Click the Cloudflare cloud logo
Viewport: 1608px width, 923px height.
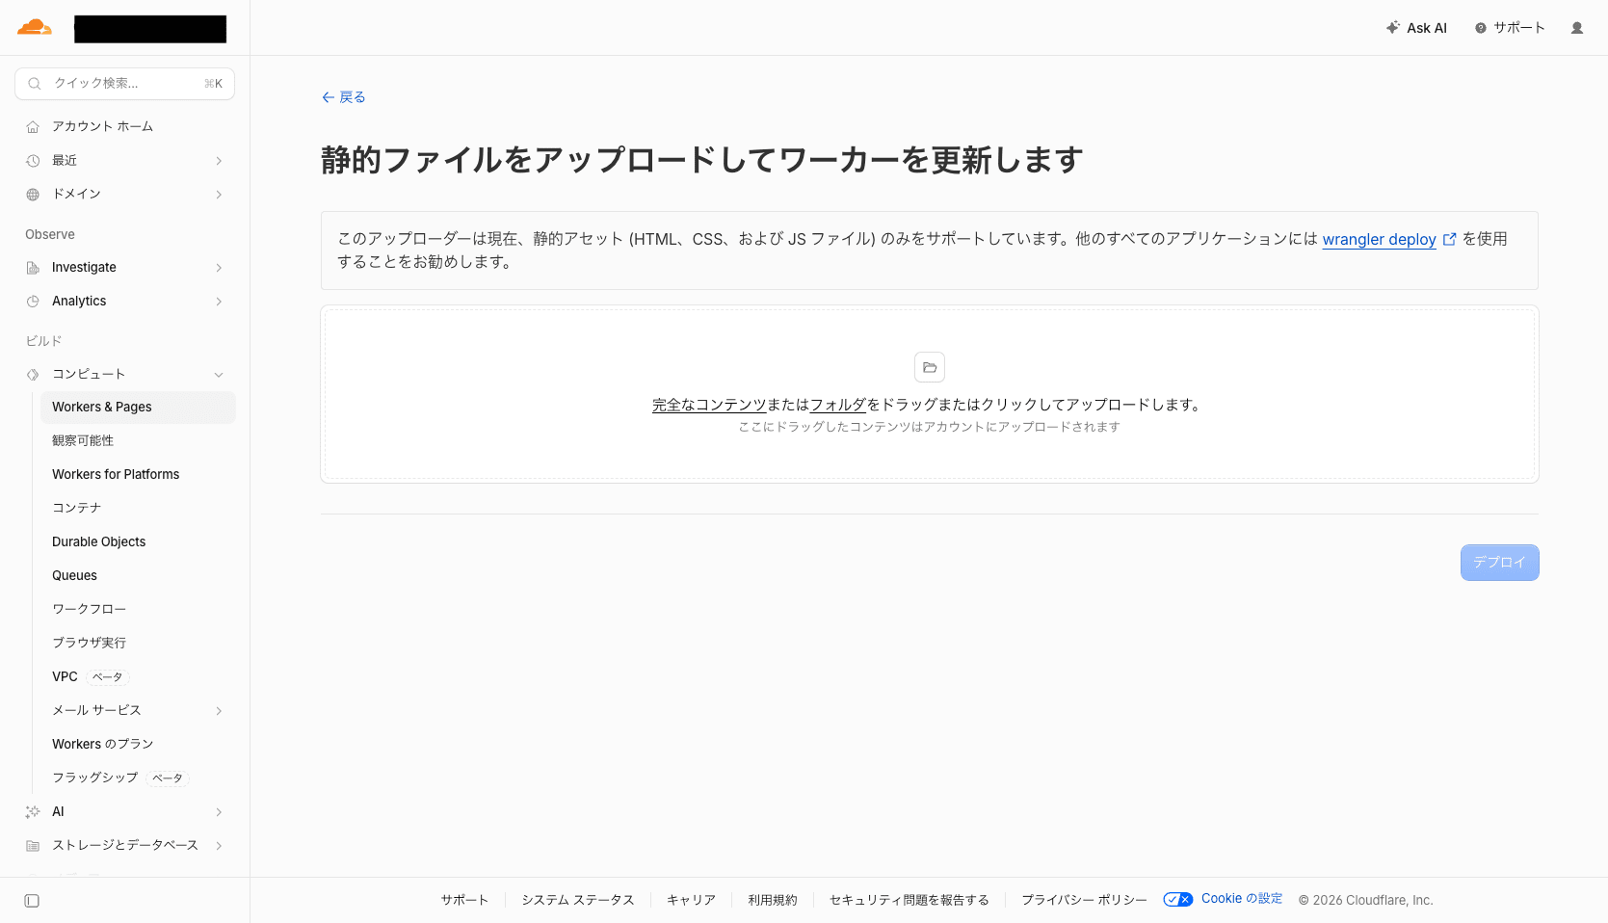(35, 27)
